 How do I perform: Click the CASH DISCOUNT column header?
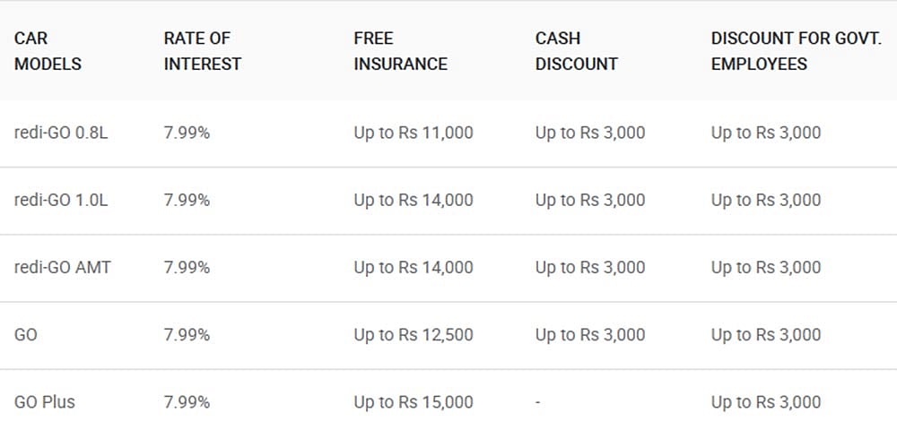[577, 51]
